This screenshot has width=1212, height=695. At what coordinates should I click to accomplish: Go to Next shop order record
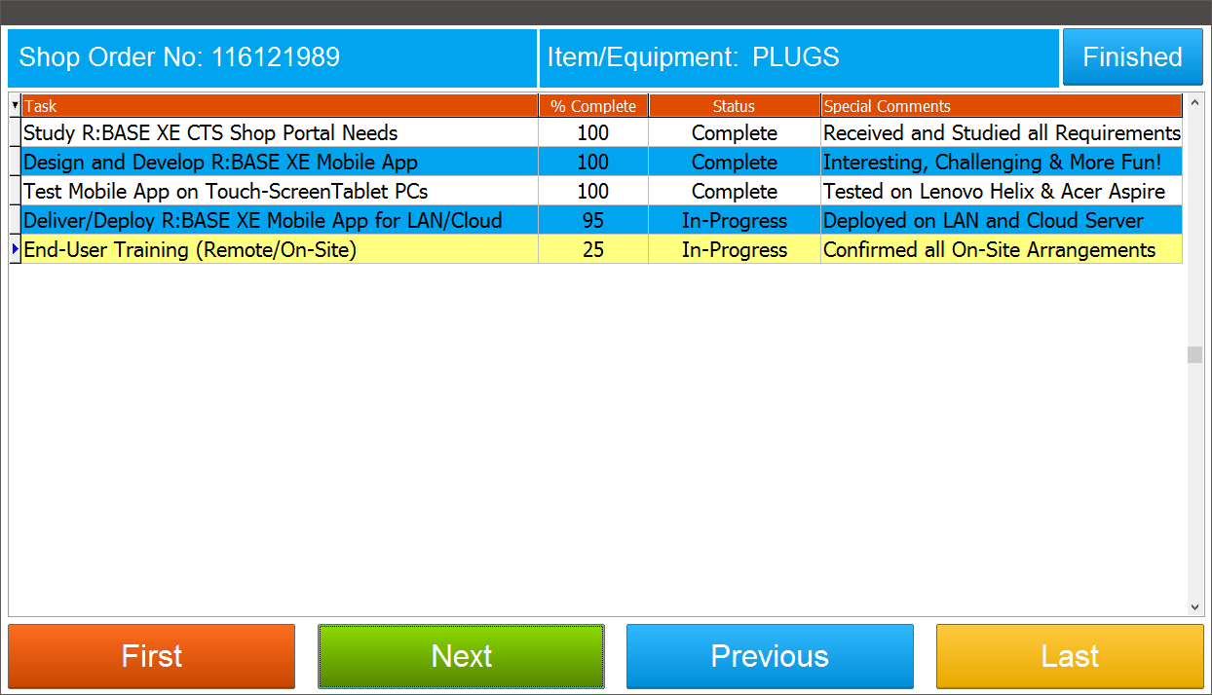coord(461,656)
